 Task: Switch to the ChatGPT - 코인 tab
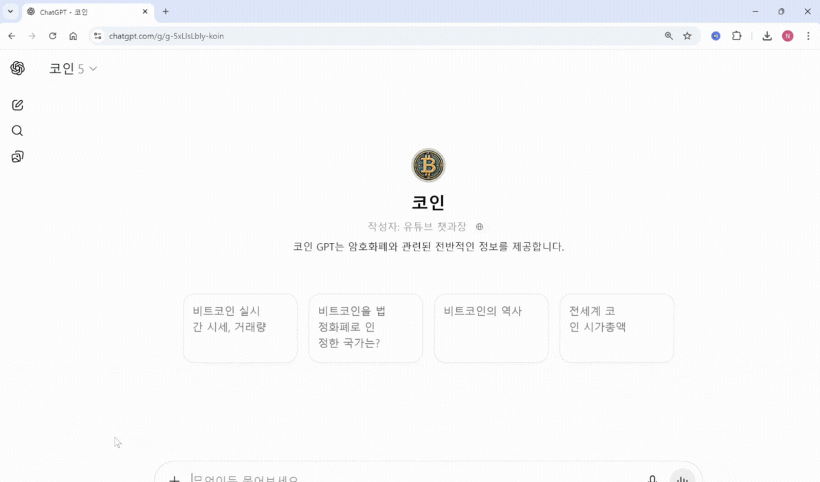(x=82, y=11)
